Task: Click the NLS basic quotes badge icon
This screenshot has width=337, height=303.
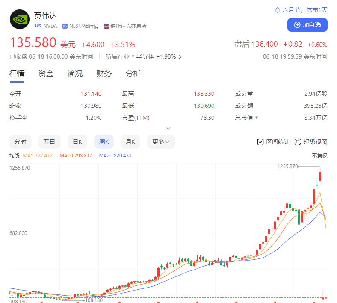Action: [x=65, y=26]
